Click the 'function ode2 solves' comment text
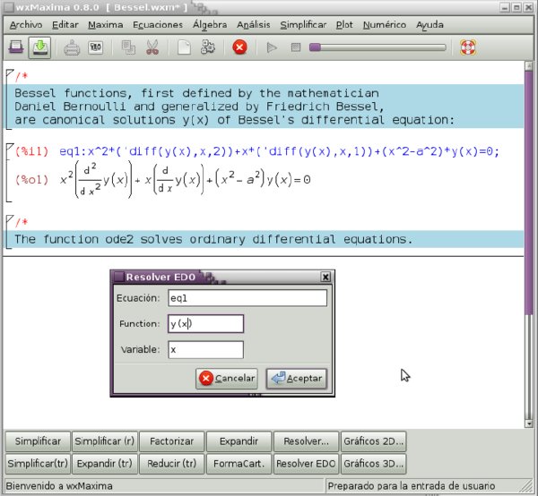The image size is (538, 496). click(x=213, y=239)
